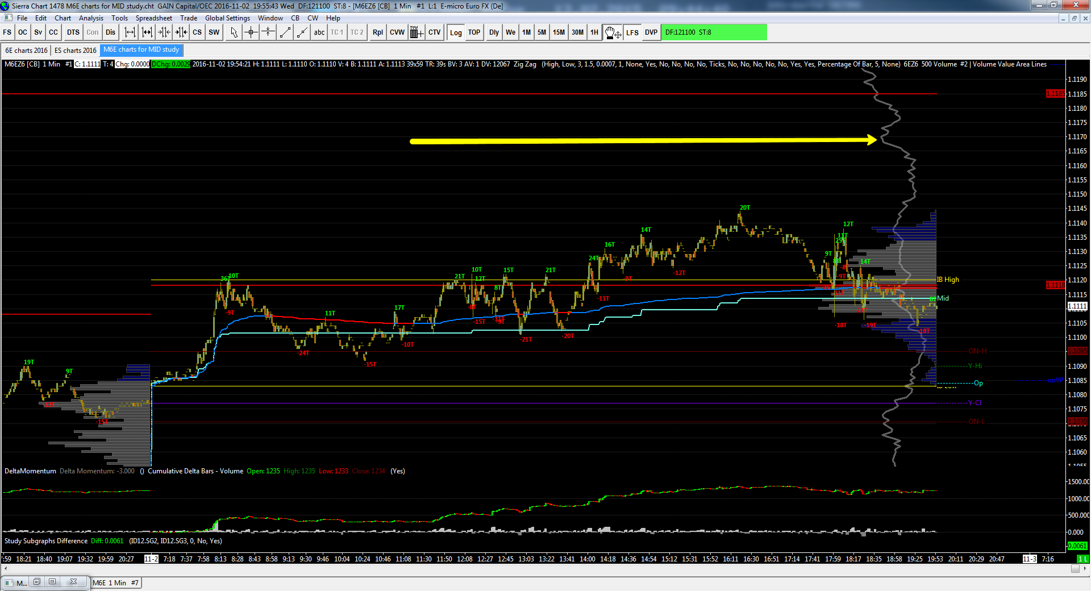Viewport: 1091px width, 591px height.
Task: Open the Window menu
Action: coord(270,18)
